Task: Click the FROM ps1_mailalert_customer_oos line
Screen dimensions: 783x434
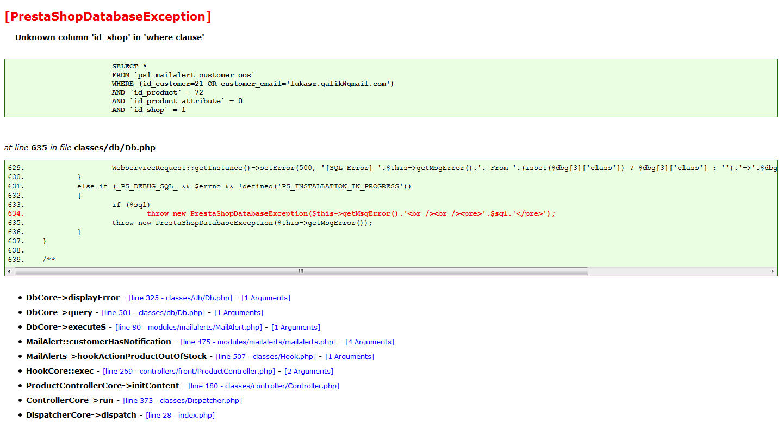Action: click(x=184, y=75)
